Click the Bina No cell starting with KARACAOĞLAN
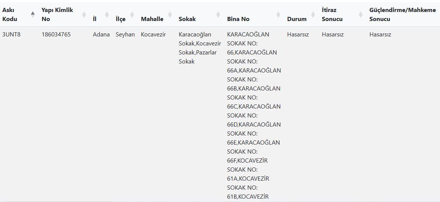The width and height of the screenshot is (440, 202). 254,113
